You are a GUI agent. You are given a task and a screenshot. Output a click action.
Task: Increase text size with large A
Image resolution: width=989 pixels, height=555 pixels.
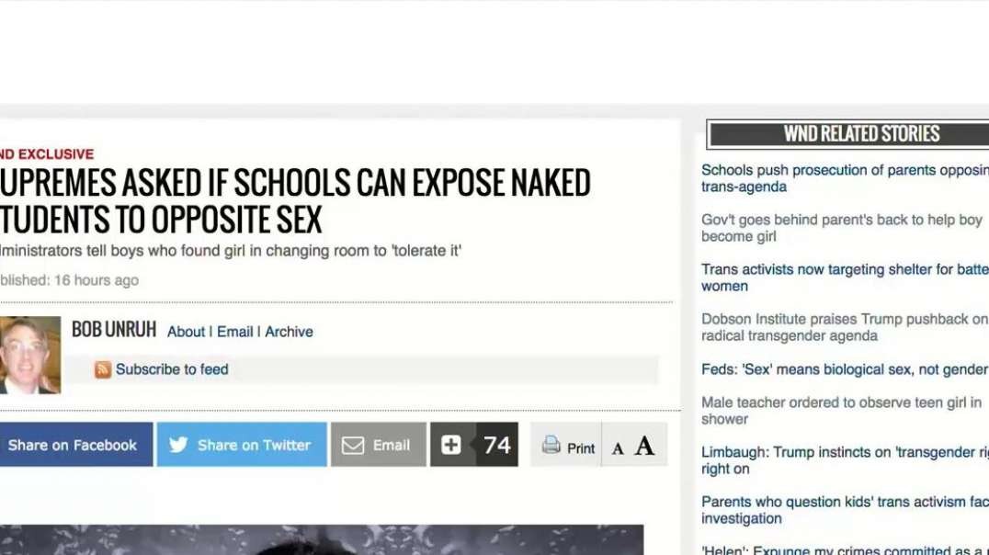644,446
